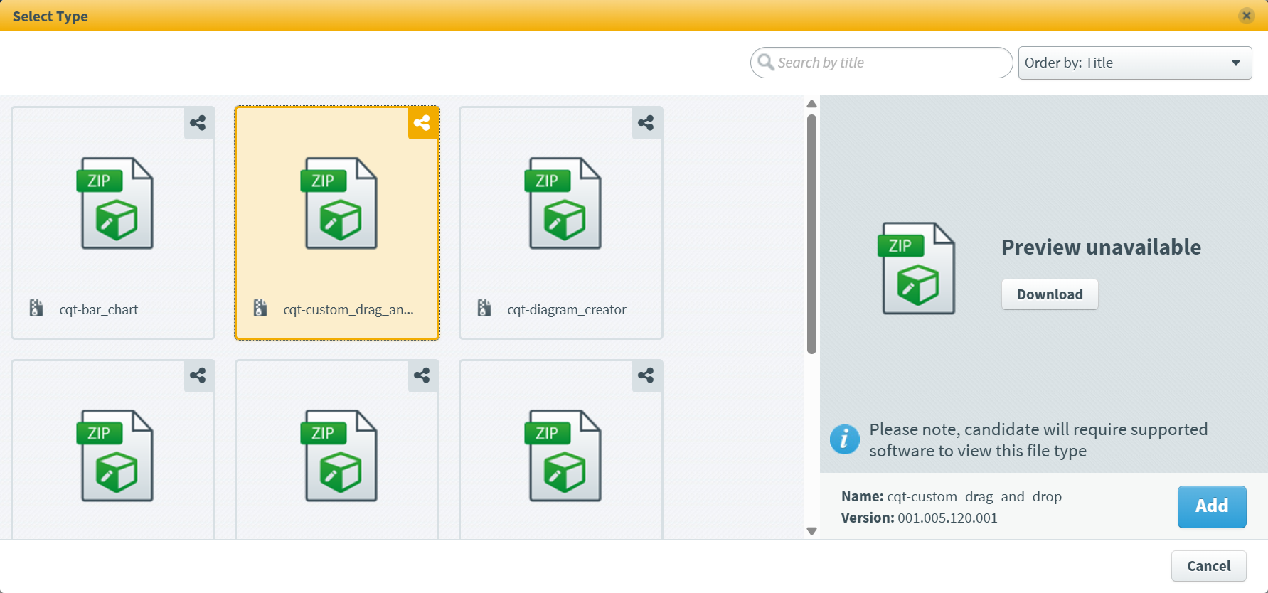This screenshot has width=1268, height=593.
Task: Click the blue Add button
Action: point(1211,506)
